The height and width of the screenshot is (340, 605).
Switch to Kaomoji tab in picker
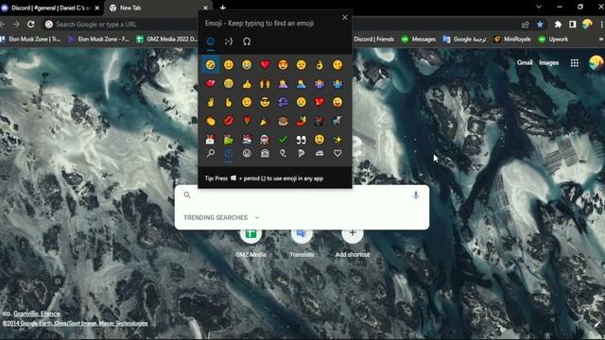[229, 42]
